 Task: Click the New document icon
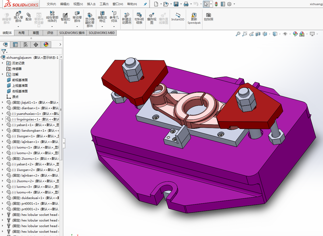pos(156,4)
